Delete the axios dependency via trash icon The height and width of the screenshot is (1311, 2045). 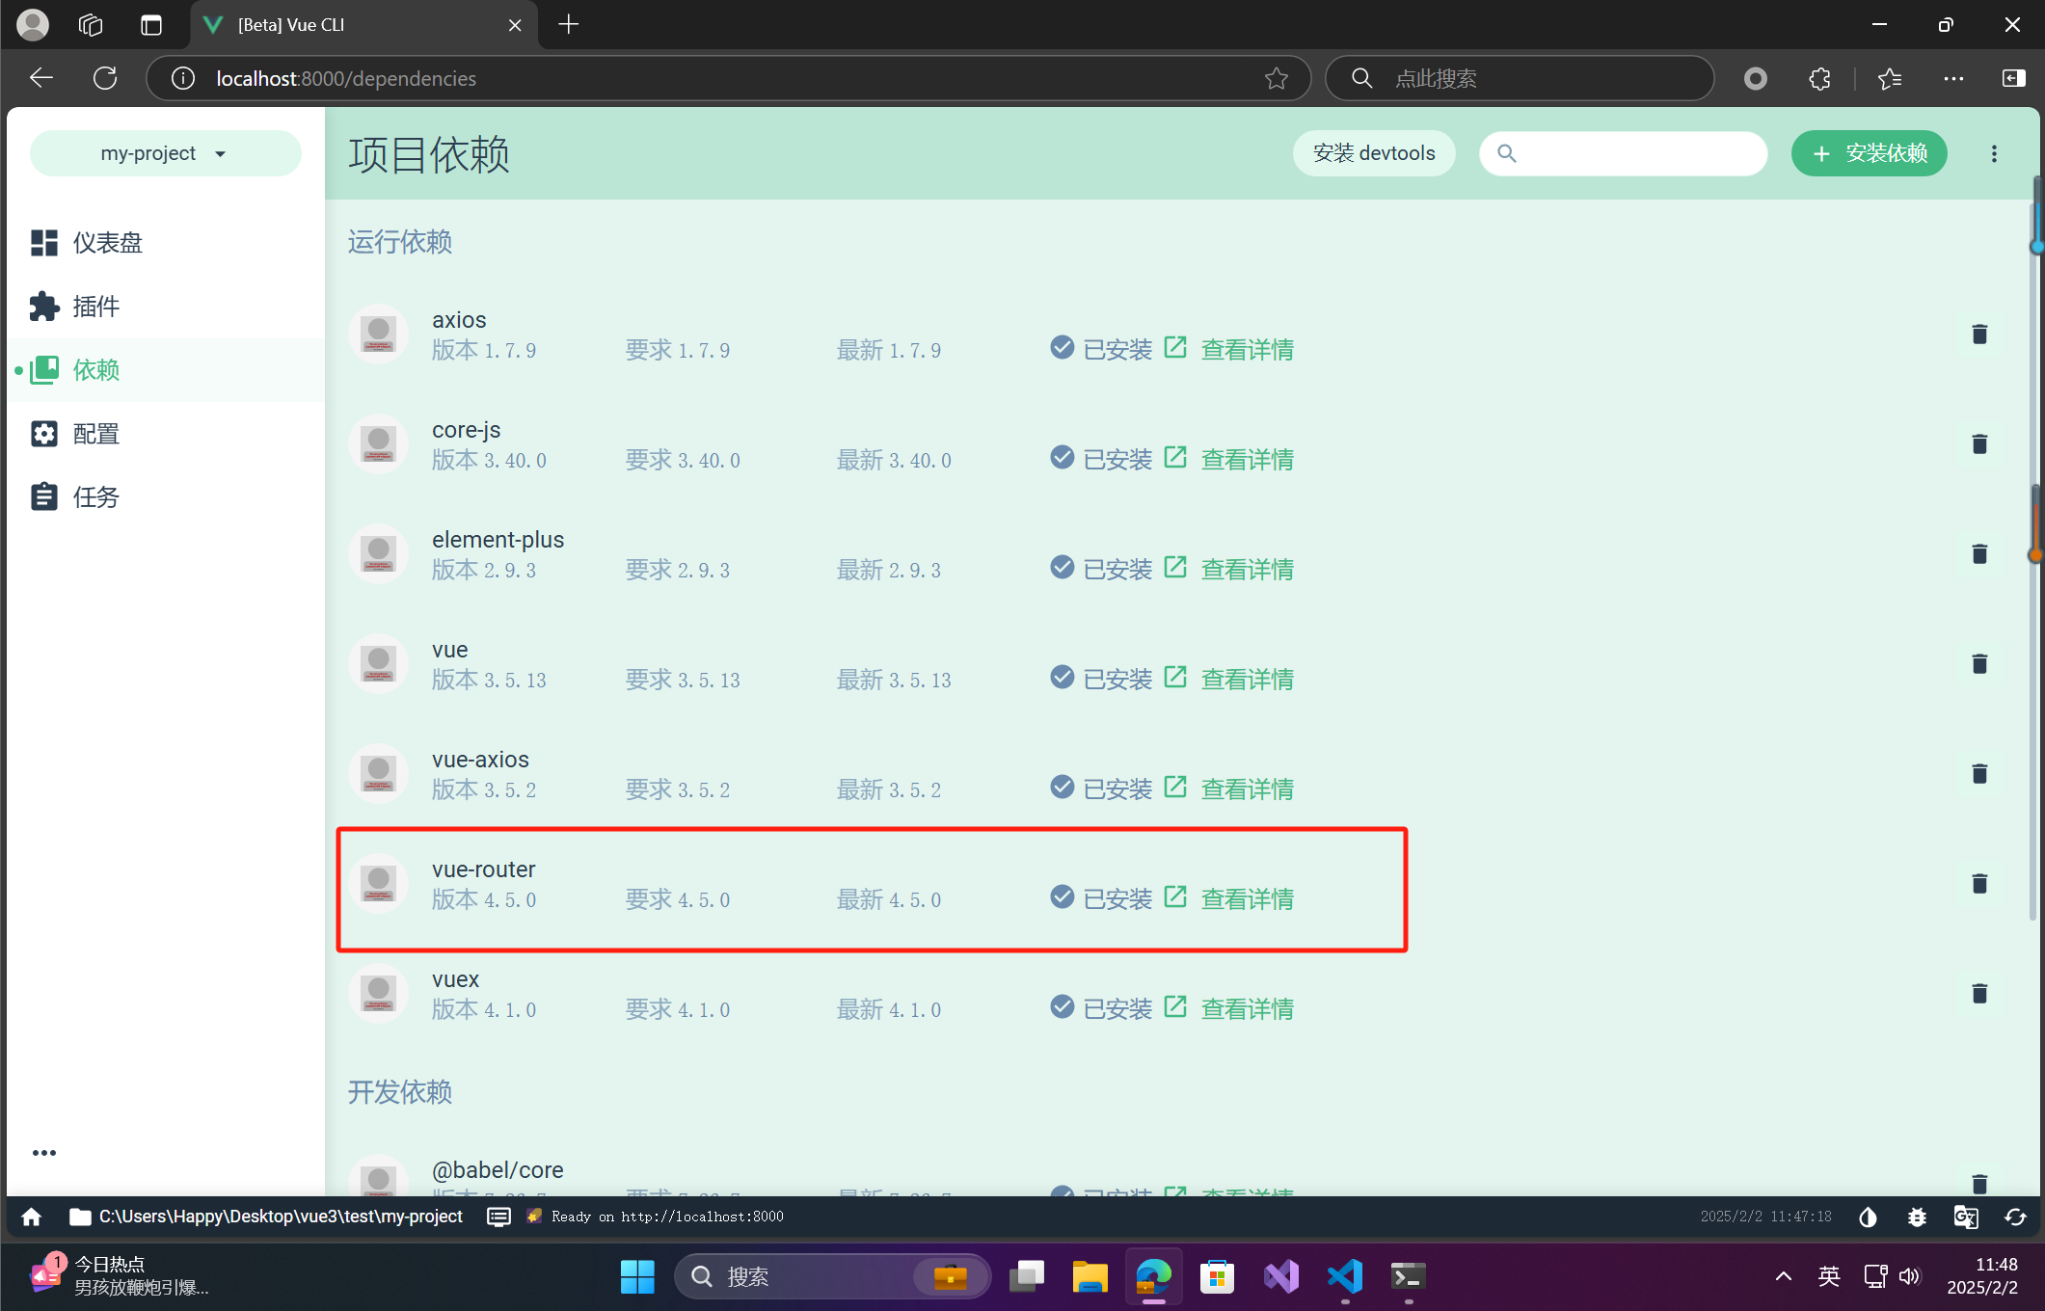click(x=1978, y=334)
